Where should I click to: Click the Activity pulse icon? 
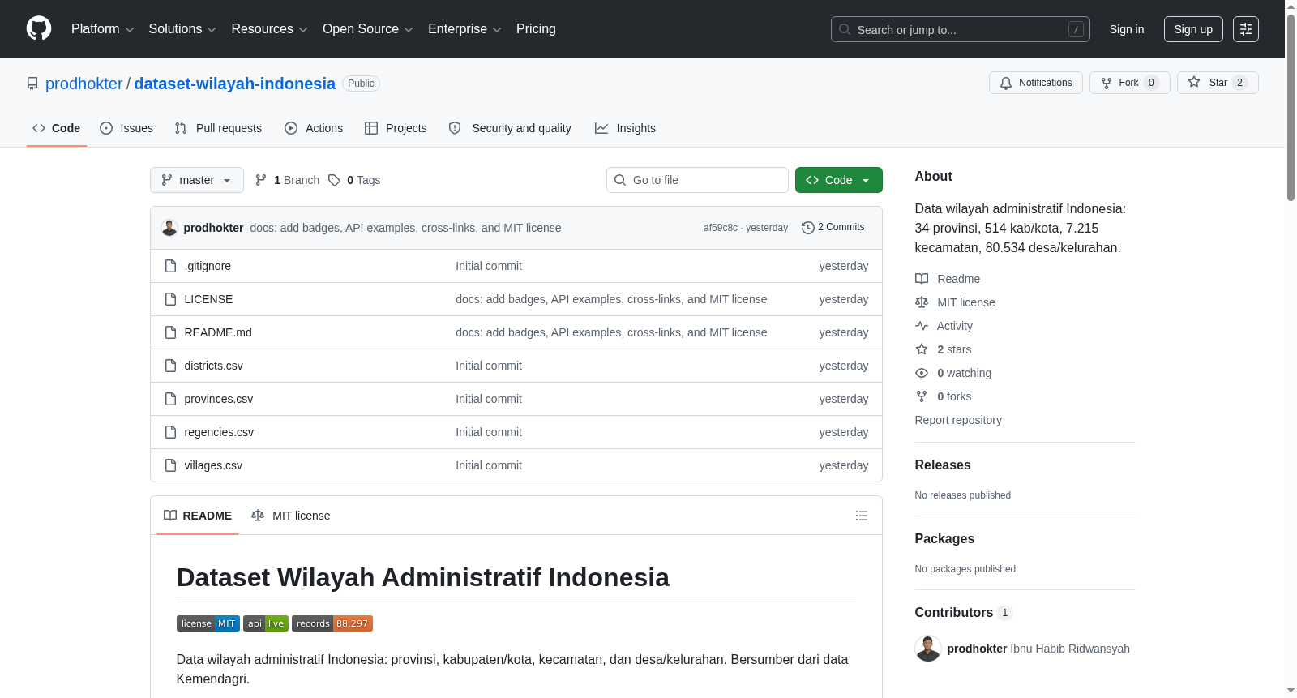pos(922,326)
